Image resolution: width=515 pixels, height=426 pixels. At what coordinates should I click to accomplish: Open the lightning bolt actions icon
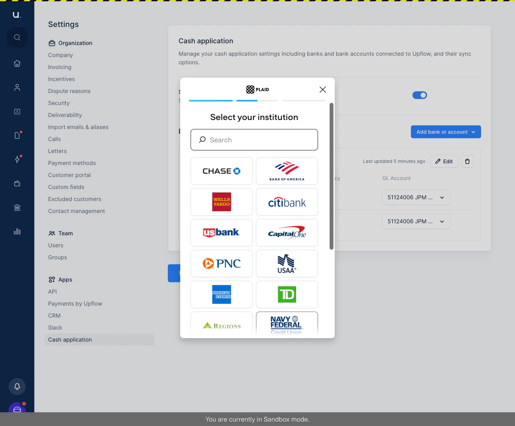pos(17,159)
